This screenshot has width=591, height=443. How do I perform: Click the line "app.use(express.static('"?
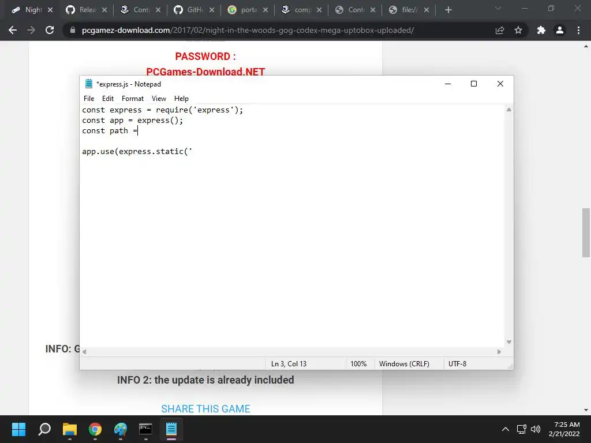(x=137, y=152)
